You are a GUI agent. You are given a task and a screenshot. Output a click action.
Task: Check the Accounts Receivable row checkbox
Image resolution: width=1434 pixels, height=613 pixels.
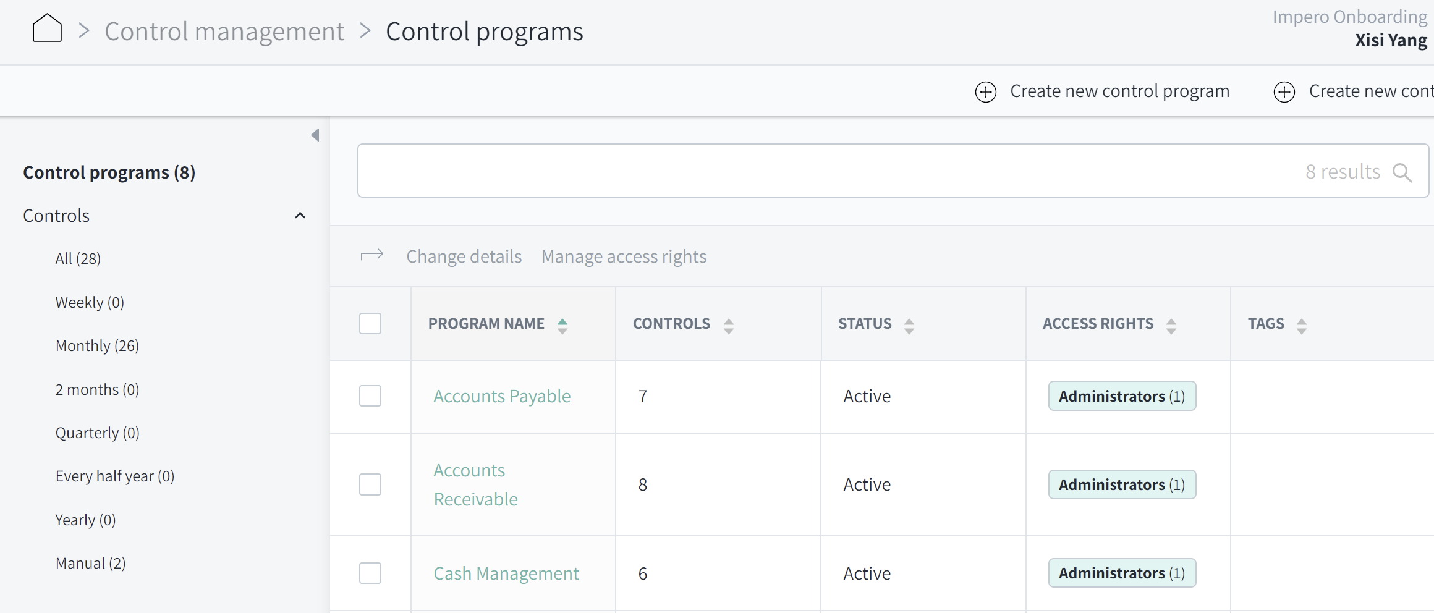(370, 484)
